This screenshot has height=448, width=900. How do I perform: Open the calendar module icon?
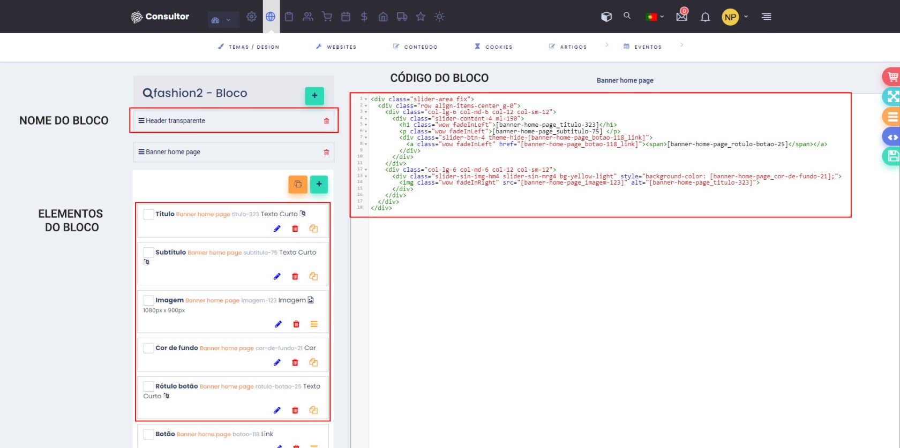[346, 17]
